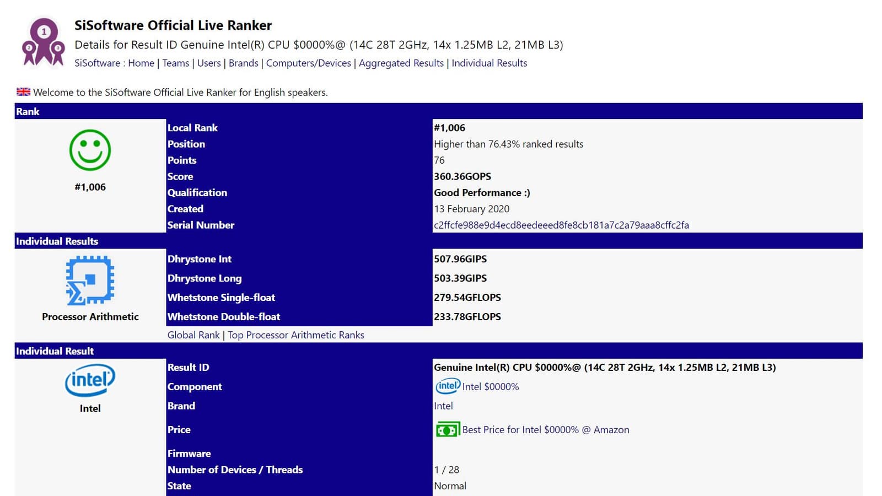This screenshot has width=882, height=496.
Task: Select the Good Performance :) qualification text
Action: pyautogui.click(x=482, y=193)
